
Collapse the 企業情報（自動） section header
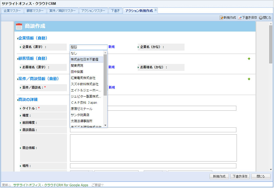click(32, 38)
